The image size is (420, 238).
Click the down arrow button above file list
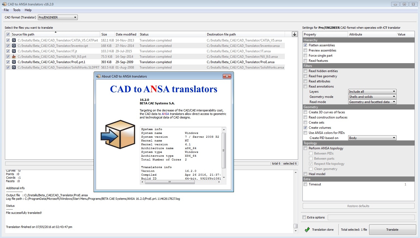(x=294, y=34)
